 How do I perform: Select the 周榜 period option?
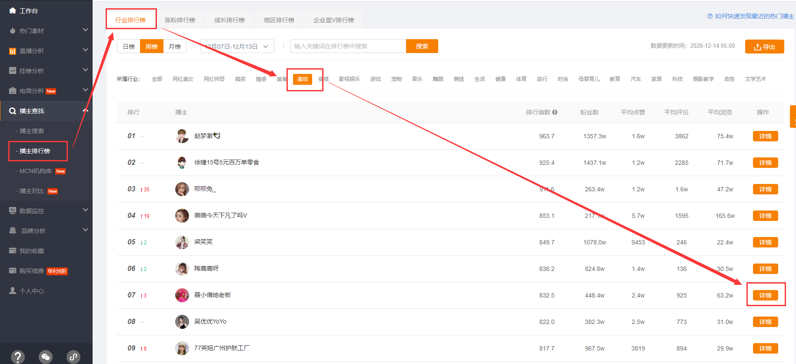[x=152, y=46]
